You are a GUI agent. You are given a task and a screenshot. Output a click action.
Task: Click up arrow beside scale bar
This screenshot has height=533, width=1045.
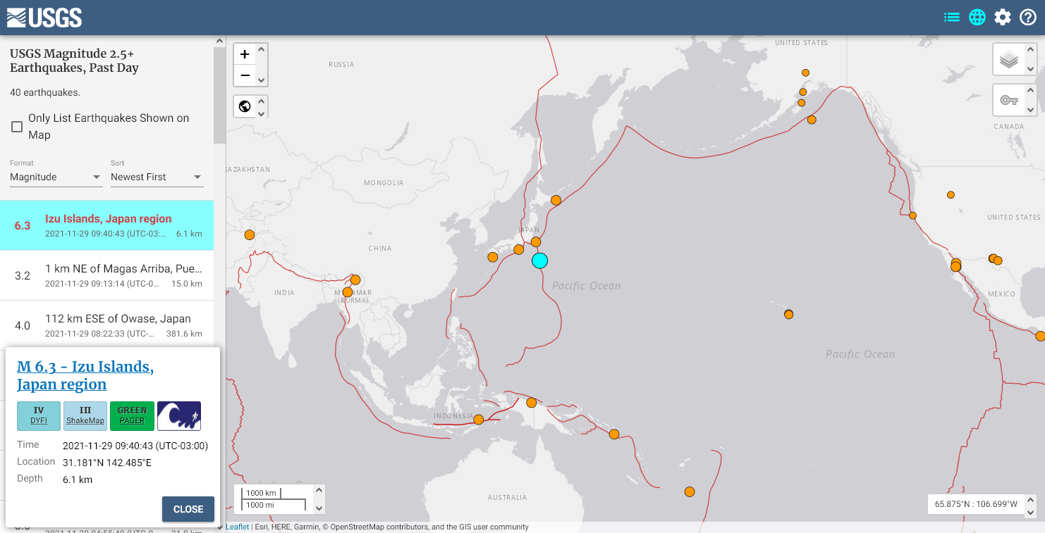click(x=319, y=490)
